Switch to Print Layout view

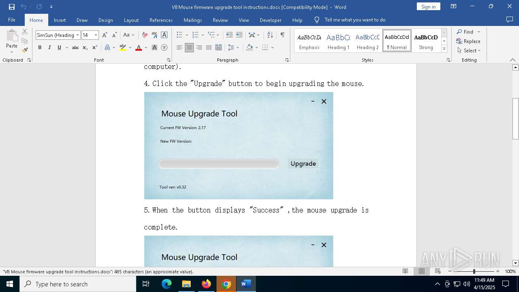click(422, 271)
